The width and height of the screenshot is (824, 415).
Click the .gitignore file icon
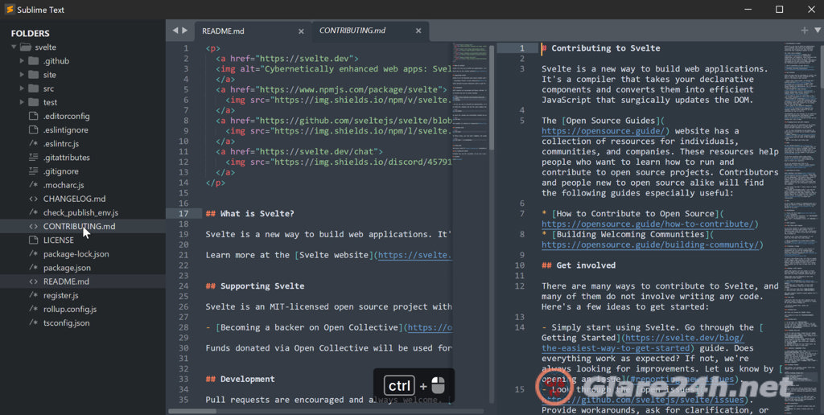pos(34,171)
